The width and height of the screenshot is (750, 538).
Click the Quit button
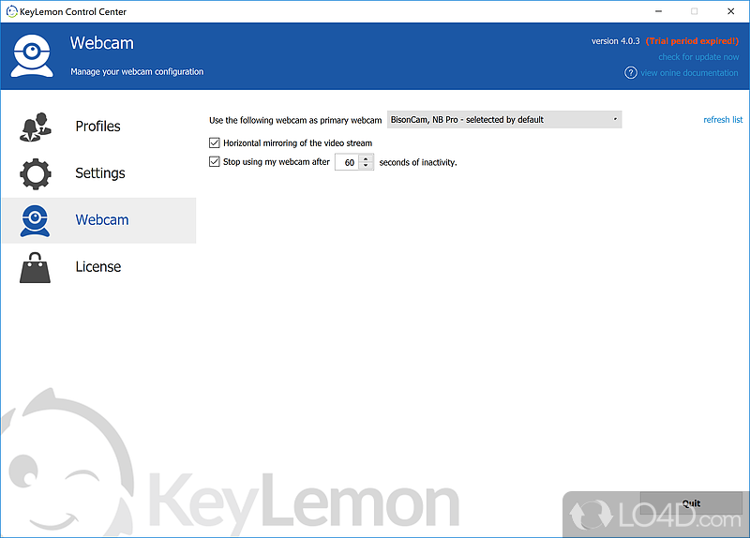point(691,503)
